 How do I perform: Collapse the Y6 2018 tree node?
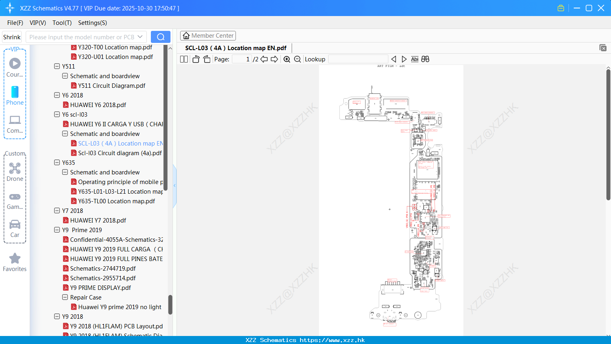point(57,95)
